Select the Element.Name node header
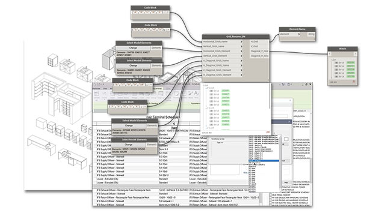This screenshot has width=370, height=219. (x=297, y=29)
